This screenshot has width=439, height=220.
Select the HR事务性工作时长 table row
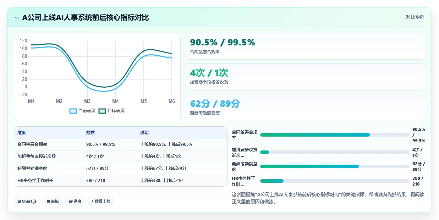coord(121,180)
